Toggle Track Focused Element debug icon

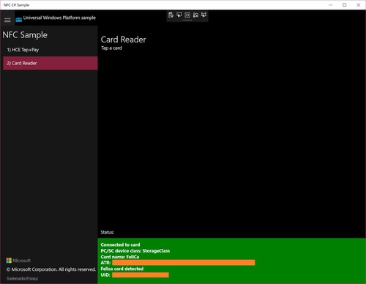point(195,15)
